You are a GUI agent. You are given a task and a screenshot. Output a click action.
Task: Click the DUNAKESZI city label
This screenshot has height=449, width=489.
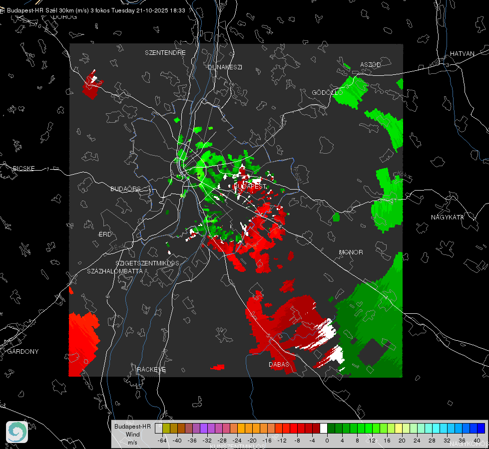[x=225, y=67]
